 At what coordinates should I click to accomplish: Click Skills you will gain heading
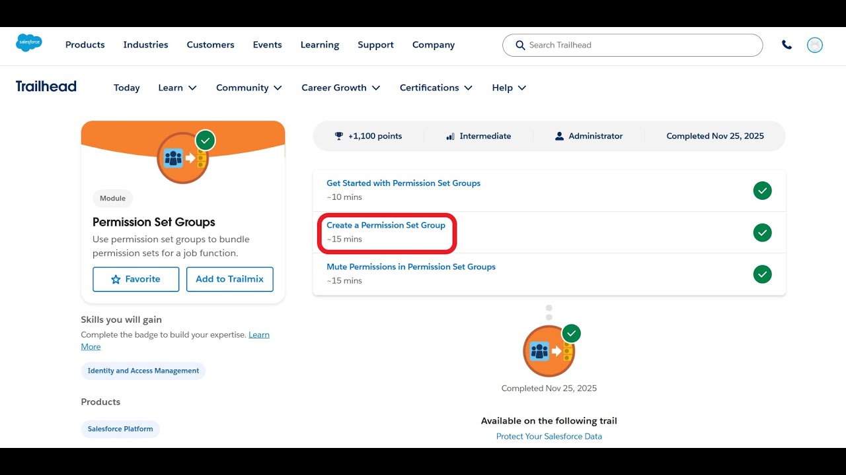[122, 319]
